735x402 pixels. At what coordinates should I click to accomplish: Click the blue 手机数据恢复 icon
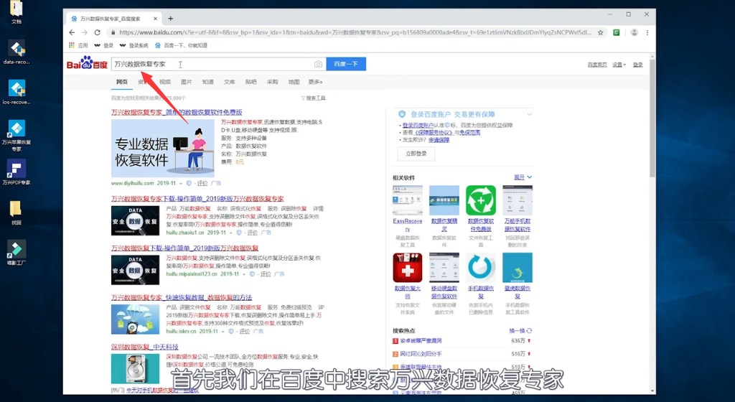pos(480,268)
